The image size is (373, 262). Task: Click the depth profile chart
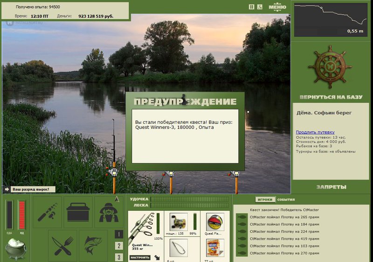331,20
